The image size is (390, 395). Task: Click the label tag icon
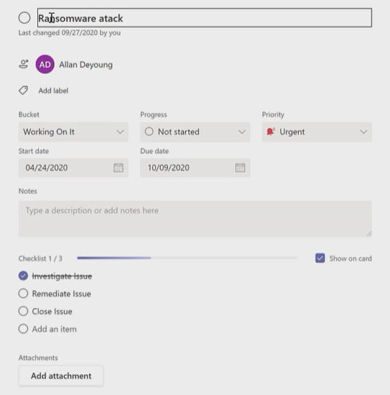(x=23, y=90)
